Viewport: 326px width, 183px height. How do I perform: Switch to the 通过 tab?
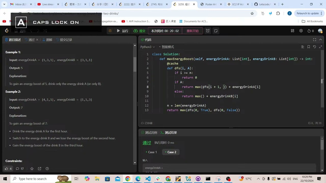tap(30, 40)
